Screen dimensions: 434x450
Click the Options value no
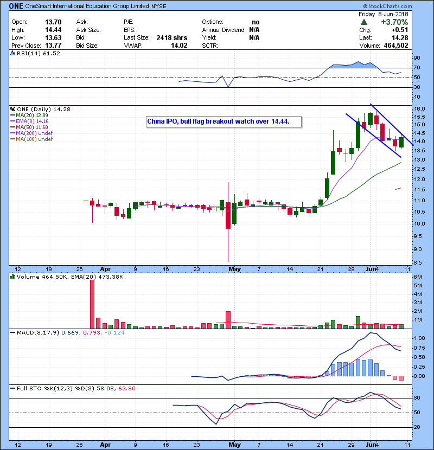coord(256,22)
